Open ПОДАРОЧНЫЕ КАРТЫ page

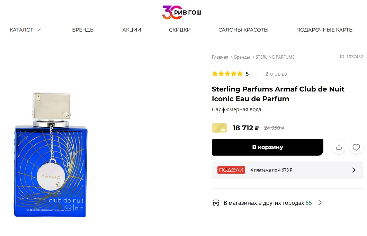325,30
